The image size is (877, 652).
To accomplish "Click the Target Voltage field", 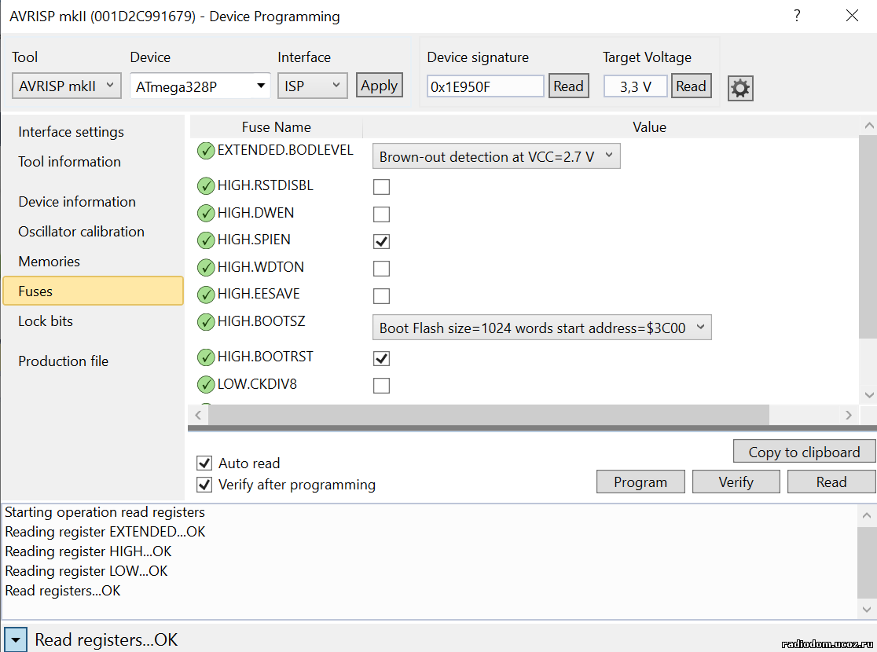I will click(x=636, y=86).
